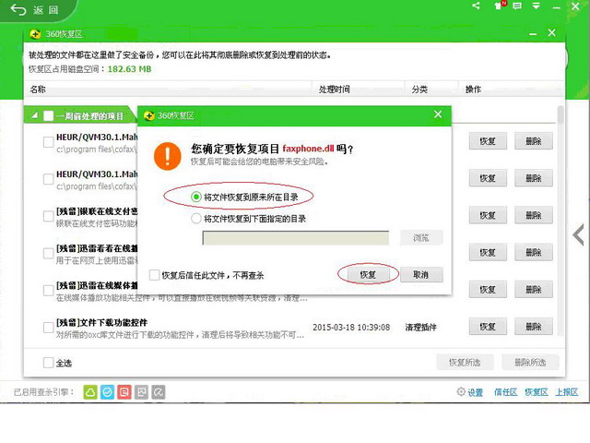
Task: Click the 浏览 browse button
Action: point(421,238)
